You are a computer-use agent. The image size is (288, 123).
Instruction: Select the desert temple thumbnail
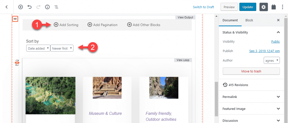pos(107,88)
